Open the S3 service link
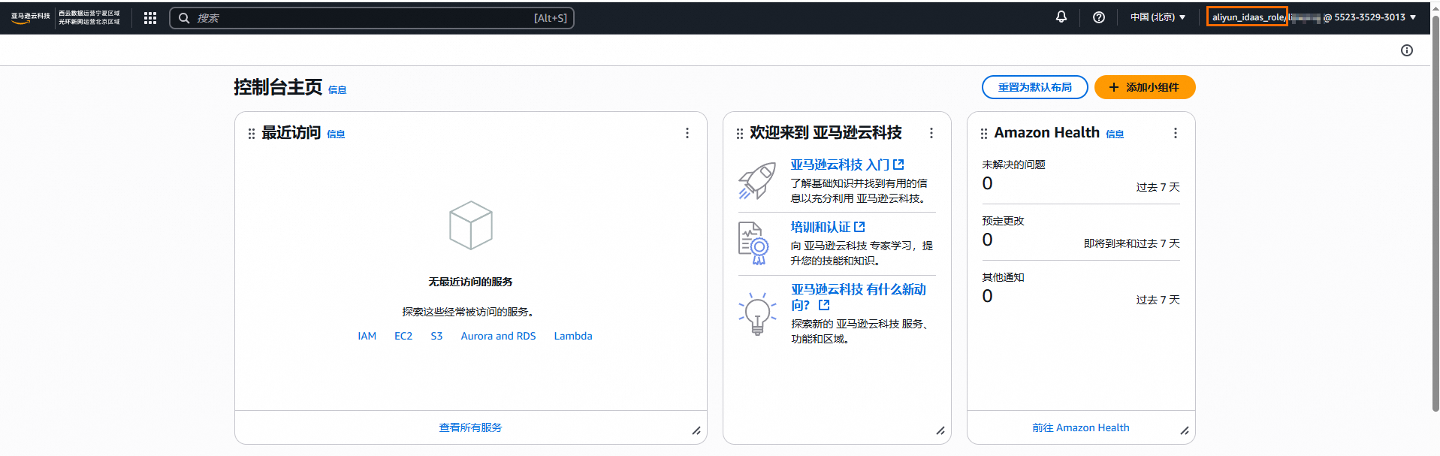Image resolution: width=1440 pixels, height=456 pixels. [x=436, y=336]
